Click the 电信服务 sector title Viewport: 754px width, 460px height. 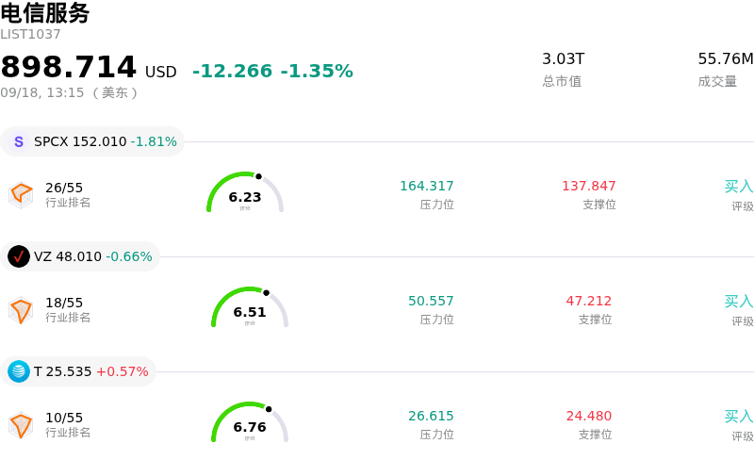click(44, 12)
